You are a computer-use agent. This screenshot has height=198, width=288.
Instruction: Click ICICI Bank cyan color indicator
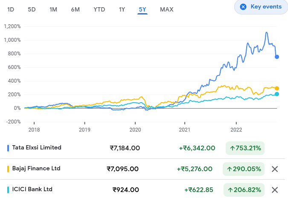(x=9, y=189)
